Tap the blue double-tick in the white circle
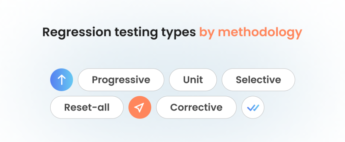Image resolution: width=345 pixels, height=142 pixels. pos(253,108)
